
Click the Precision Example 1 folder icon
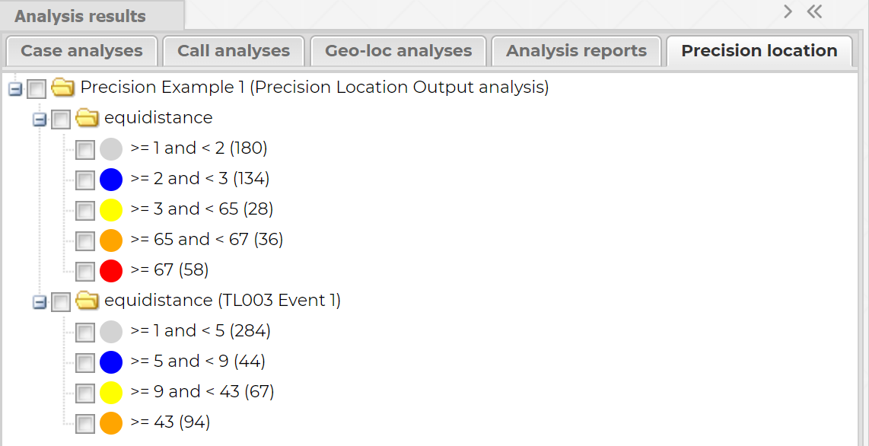click(62, 88)
